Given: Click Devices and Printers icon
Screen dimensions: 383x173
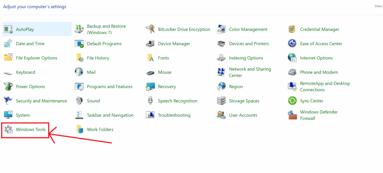Looking at the screenshot, I should [221, 44].
